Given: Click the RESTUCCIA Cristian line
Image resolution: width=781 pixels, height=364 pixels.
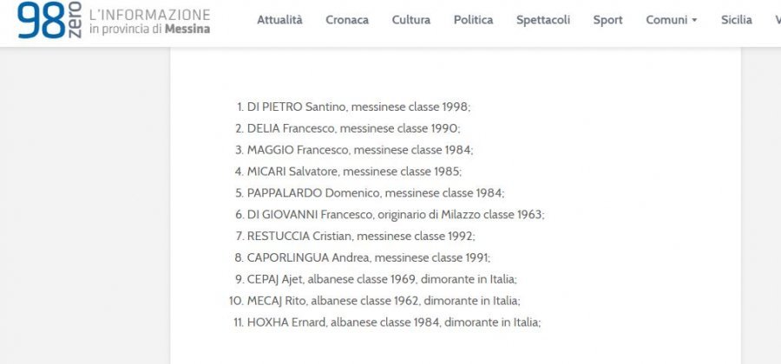Looking at the screenshot, I should point(361,236).
